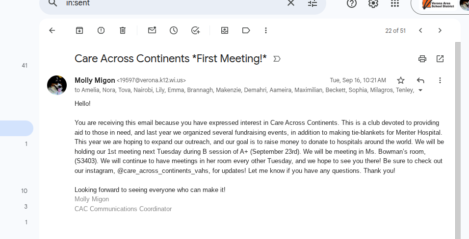This screenshot has width=469, height=239.
Task: Delete this email with trash icon
Action: 123,30
